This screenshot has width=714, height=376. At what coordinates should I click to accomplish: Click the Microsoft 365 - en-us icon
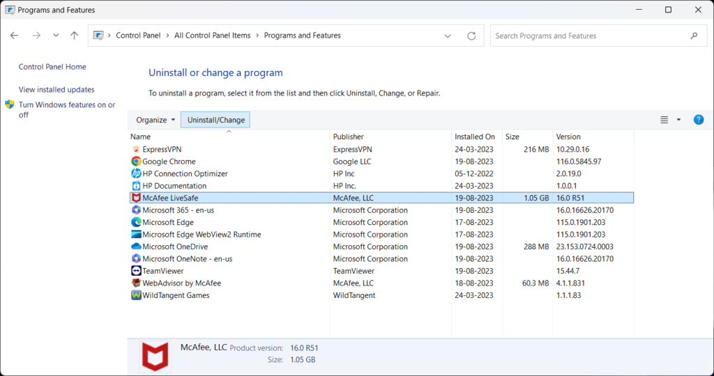tap(136, 210)
